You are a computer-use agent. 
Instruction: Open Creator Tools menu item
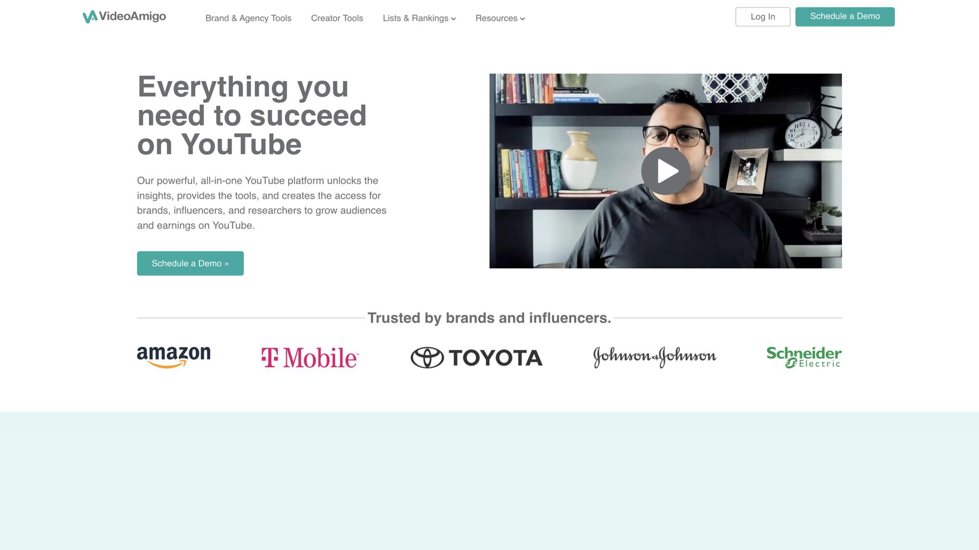[x=337, y=18]
